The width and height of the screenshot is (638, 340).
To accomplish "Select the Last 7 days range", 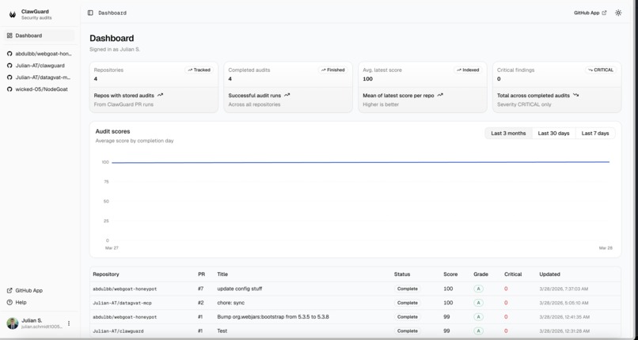I will pyautogui.click(x=595, y=134).
